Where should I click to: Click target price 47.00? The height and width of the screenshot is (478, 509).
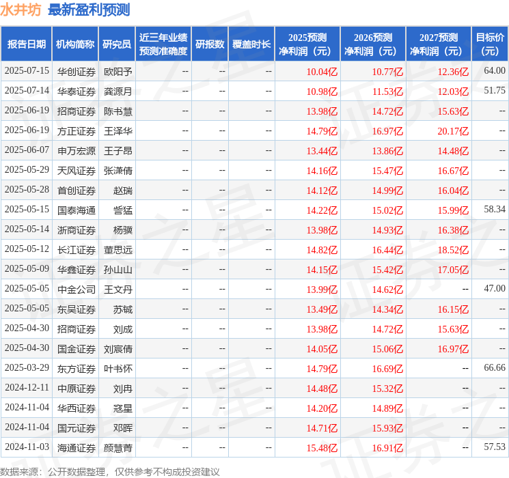(x=495, y=288)
